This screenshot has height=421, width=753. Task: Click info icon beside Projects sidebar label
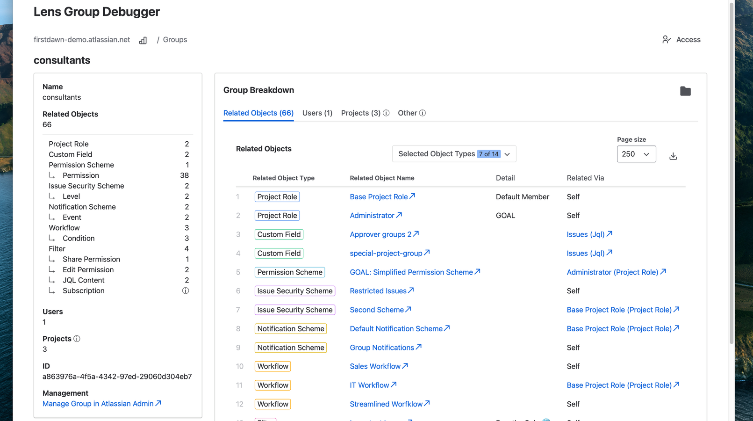(77, 339)
